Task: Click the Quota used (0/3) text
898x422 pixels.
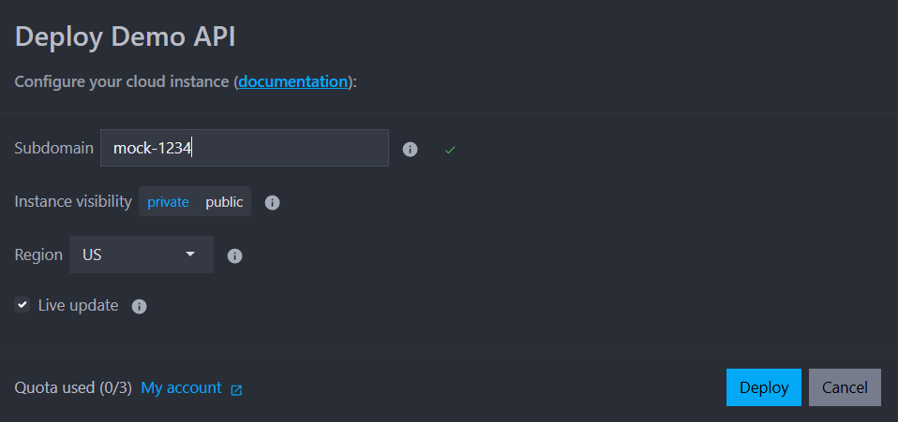Action: (x=73, y=387)
